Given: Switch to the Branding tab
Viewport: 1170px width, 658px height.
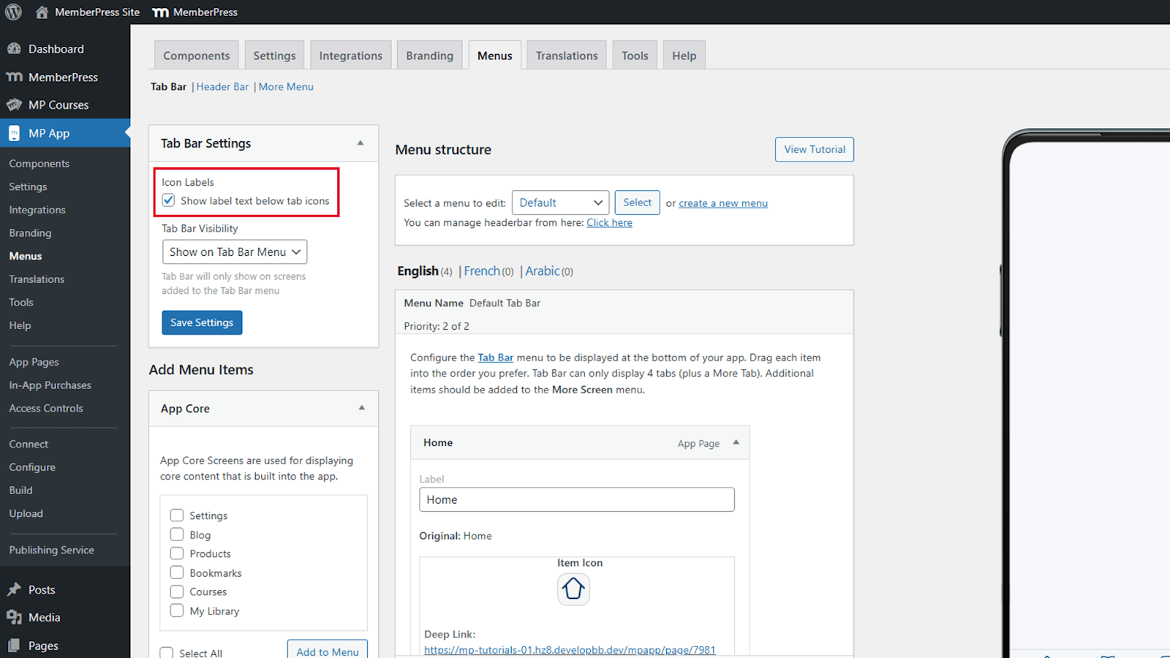Looking at the screenshot, I should (x=429, y=56).
